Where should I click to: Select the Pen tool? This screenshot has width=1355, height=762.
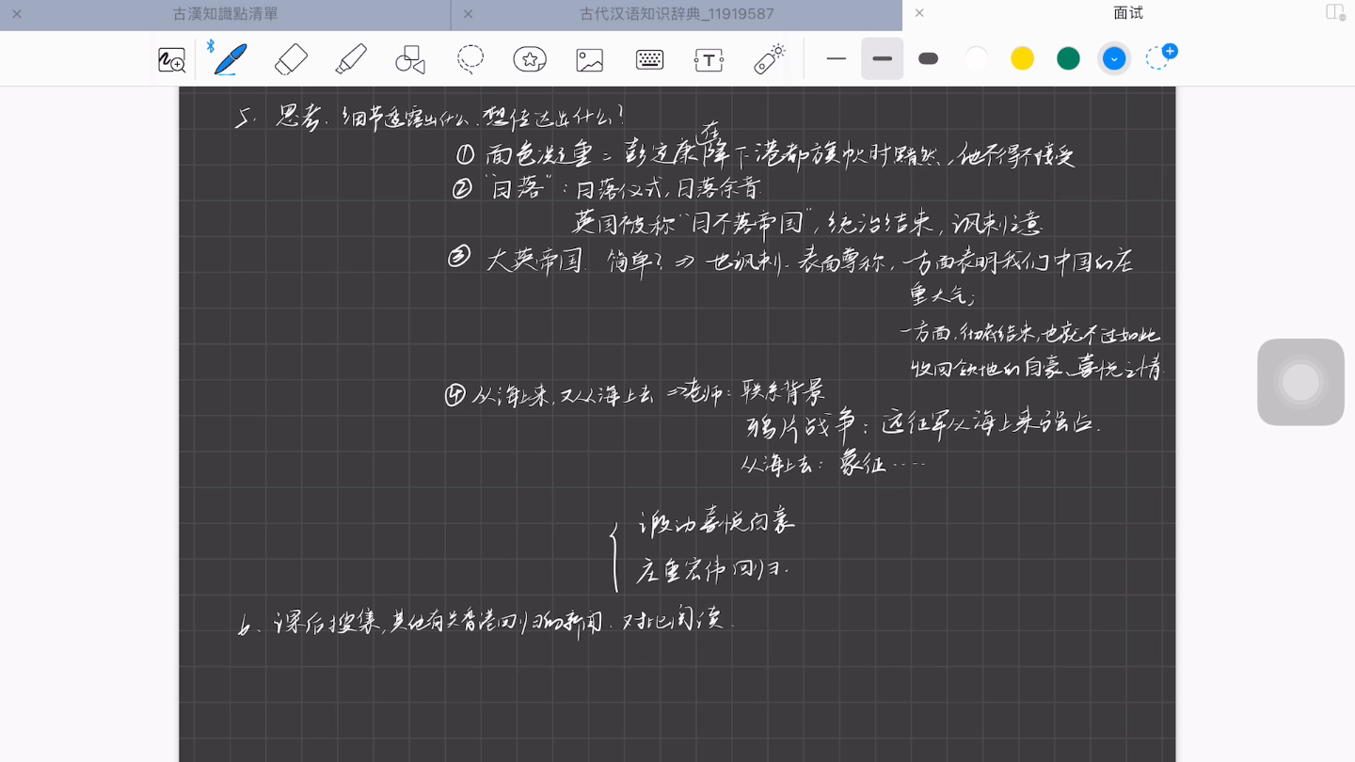(x=230, y=59)
